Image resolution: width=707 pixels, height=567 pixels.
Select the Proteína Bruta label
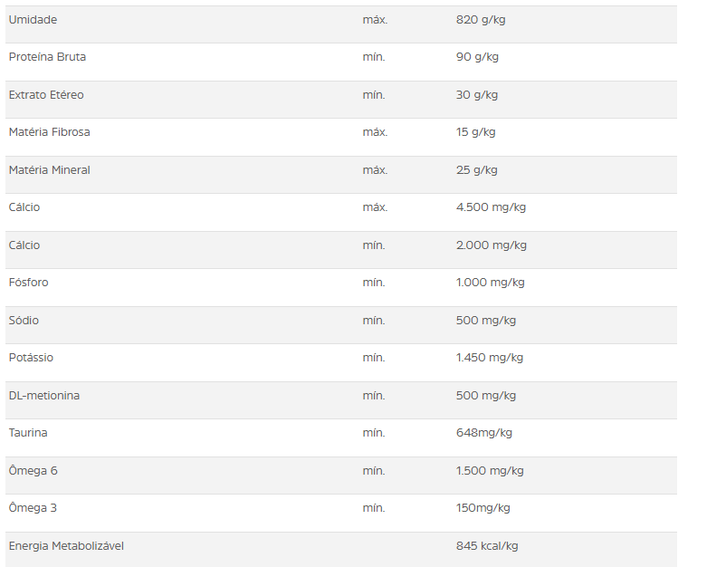pyautogui.click(x=47, y=57)
